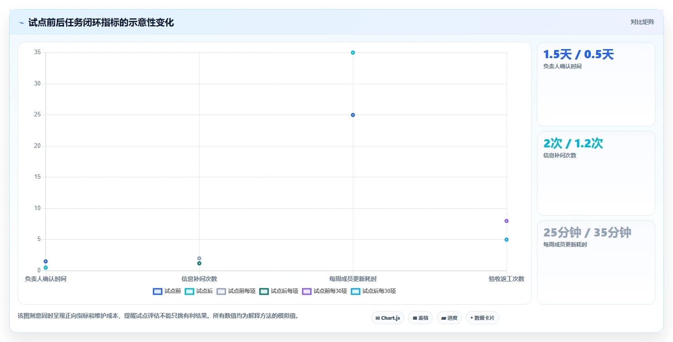Click the 25分钟 / 35分钟 card value
Screen dimensions: 673x342
[587, 232]
